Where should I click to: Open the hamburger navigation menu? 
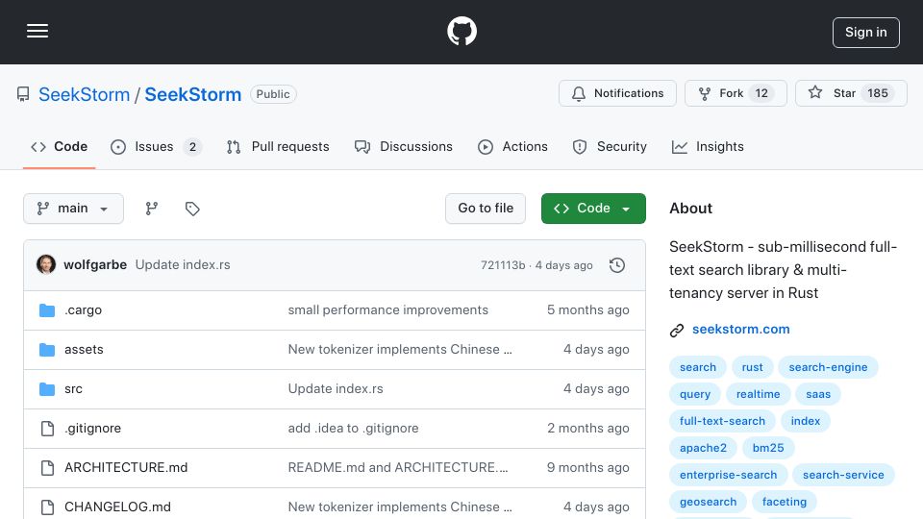click(37, 31)
